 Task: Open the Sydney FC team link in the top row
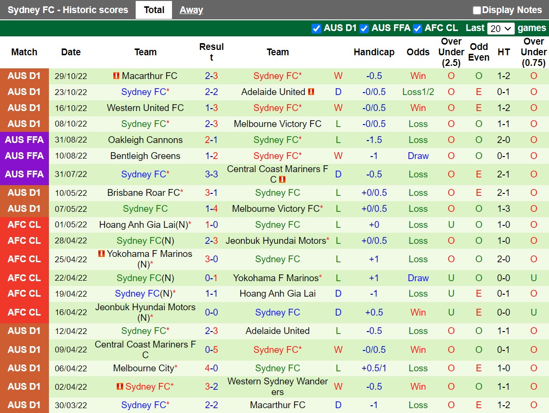pos(277,76)
